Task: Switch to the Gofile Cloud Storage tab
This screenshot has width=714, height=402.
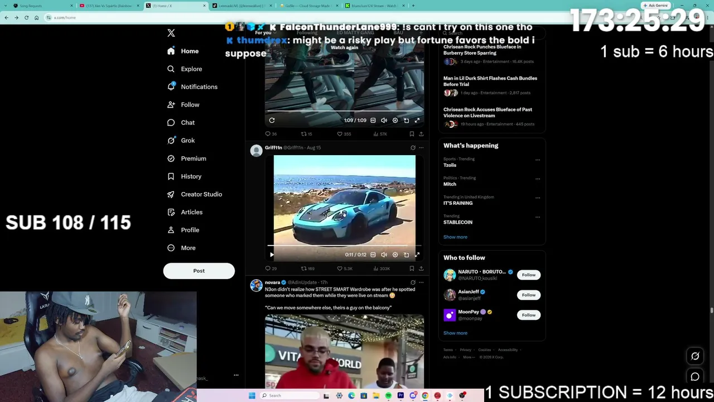Action: 308,6
